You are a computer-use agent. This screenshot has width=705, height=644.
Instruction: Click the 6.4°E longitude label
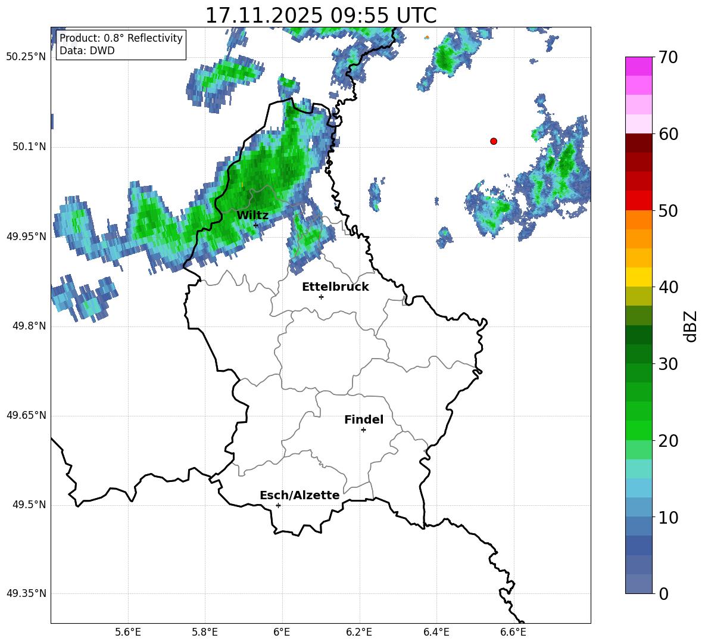coord(436,632)
